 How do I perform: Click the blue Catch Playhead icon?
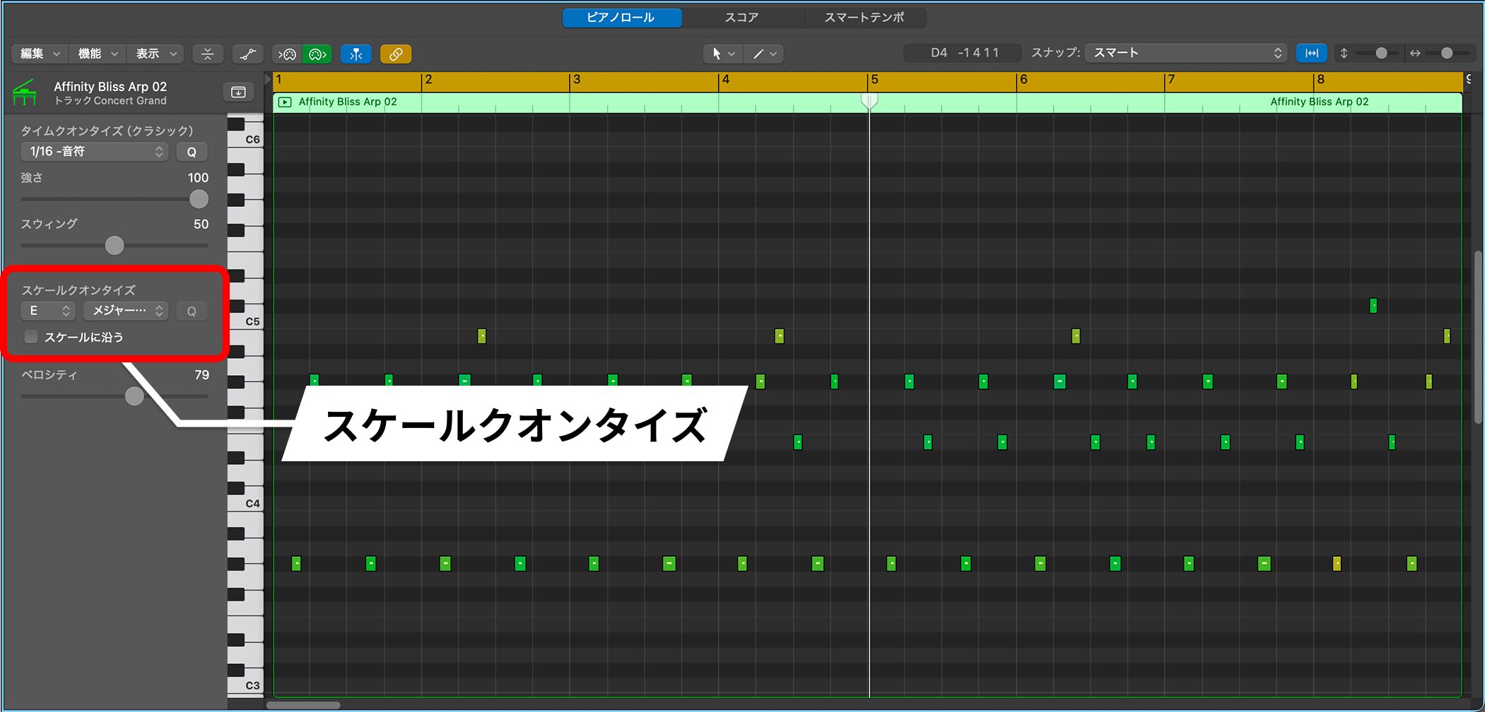356,54
